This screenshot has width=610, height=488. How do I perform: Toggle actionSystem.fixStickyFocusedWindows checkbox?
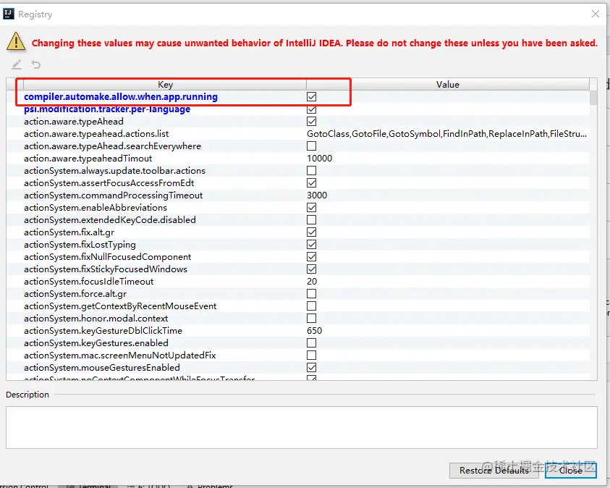(311, 269)
